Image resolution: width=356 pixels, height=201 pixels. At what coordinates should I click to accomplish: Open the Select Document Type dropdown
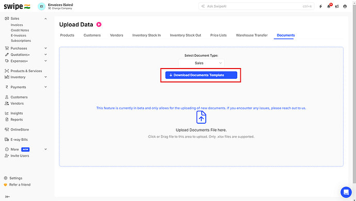tap(201, 63)
